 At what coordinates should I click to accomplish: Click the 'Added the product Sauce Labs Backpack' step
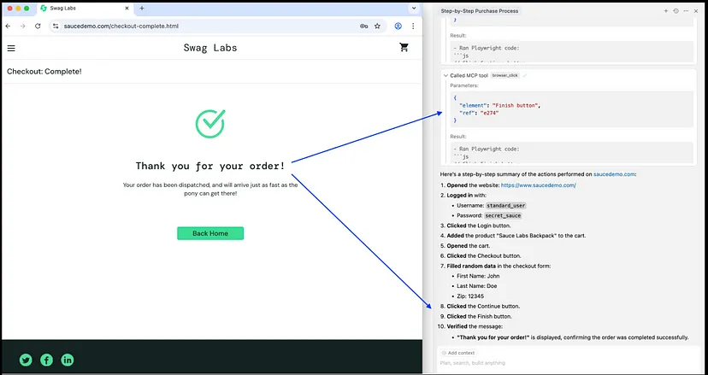point(516,236)
